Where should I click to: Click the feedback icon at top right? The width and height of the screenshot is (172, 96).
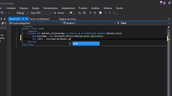[x=170, y=3]
